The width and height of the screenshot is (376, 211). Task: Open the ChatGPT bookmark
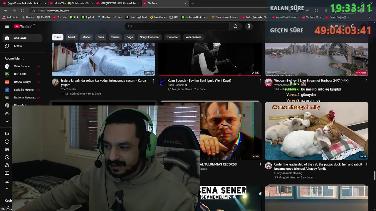pyautogui.click(x=43, y=17)
